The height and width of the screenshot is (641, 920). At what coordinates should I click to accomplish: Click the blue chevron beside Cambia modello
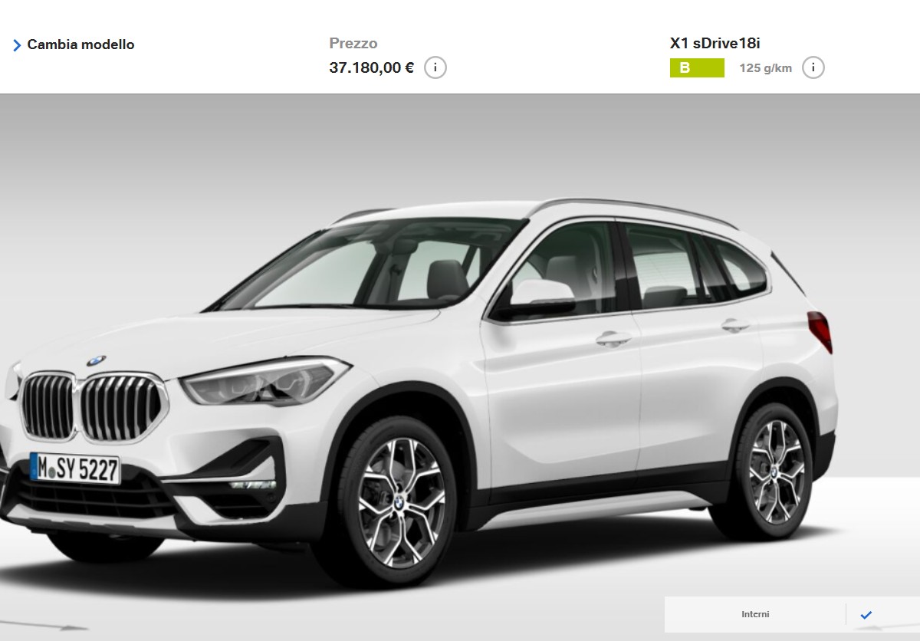(x=17, y=45)
